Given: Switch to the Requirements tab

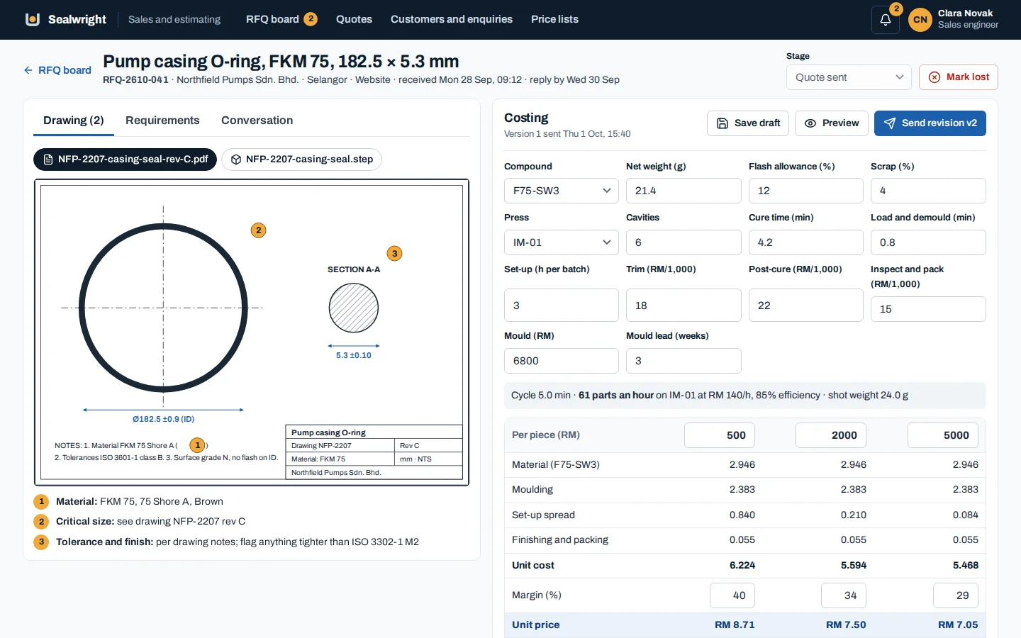Looking at the screenshot, I should 162,121.
